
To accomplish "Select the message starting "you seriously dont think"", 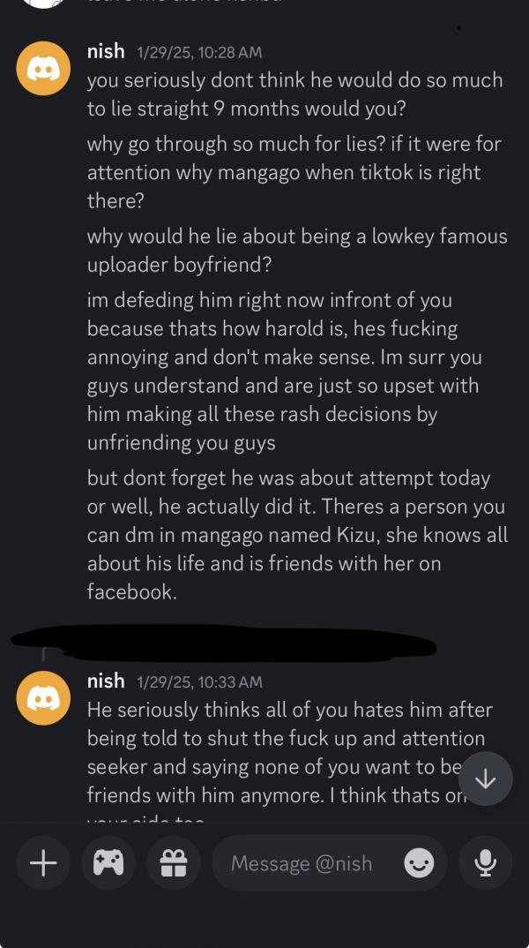I will pyautogui.click(x=295, y=95).
